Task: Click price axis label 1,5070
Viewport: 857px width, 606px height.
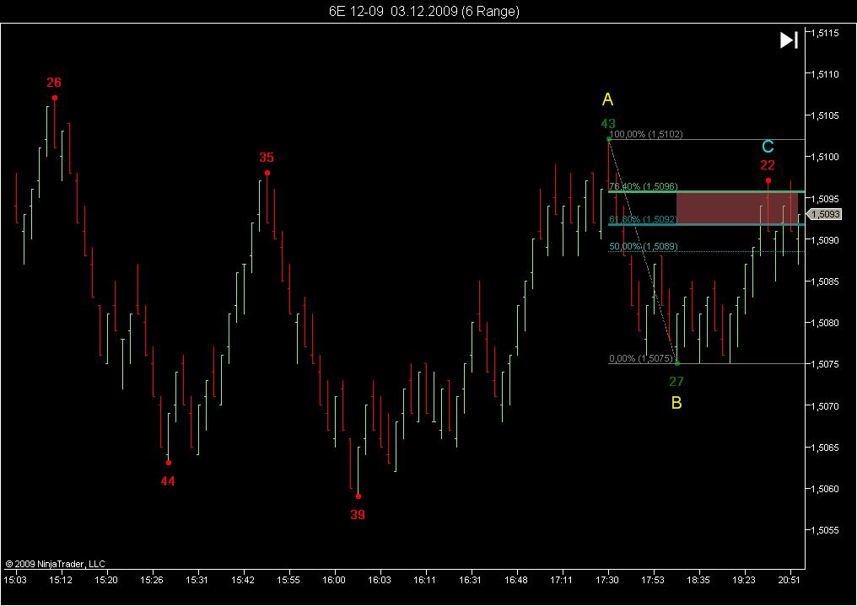Action: pyautogui.click(x=825, y=405)
